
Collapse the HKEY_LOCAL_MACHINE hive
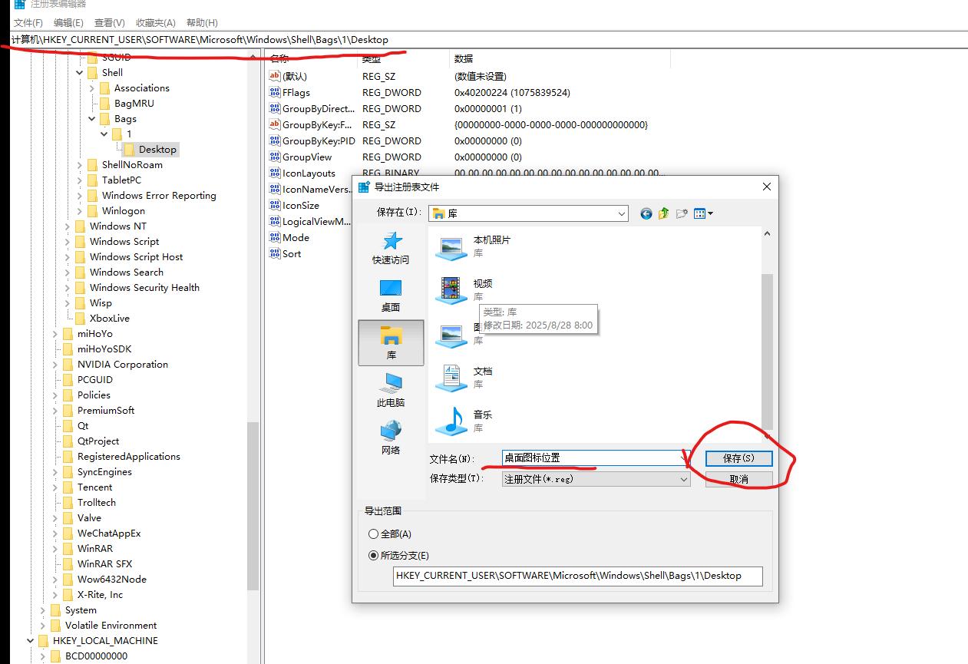tap(31, 641)
